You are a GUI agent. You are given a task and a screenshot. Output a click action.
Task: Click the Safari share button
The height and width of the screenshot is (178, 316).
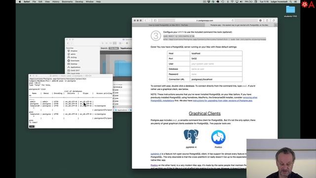(x=267, y=21)
